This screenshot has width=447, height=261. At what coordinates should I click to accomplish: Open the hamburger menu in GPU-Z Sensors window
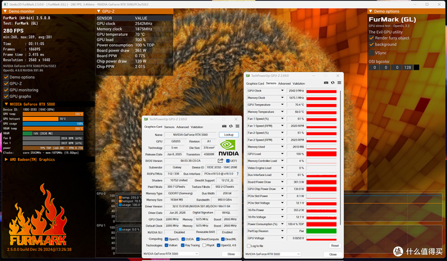pos(339,83)
